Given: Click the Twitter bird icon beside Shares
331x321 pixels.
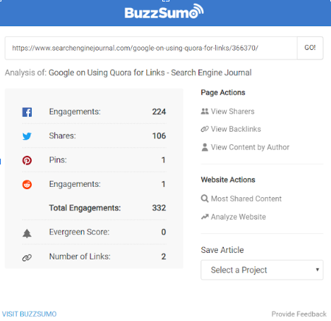Looking at the screenshot, I should (x=27, y=136).
